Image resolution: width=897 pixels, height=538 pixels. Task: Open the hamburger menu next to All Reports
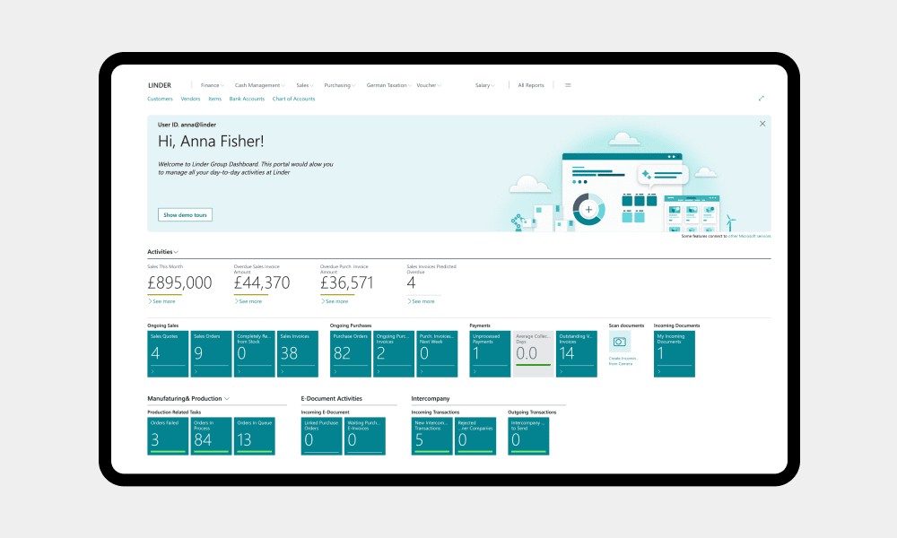[568, 85]
